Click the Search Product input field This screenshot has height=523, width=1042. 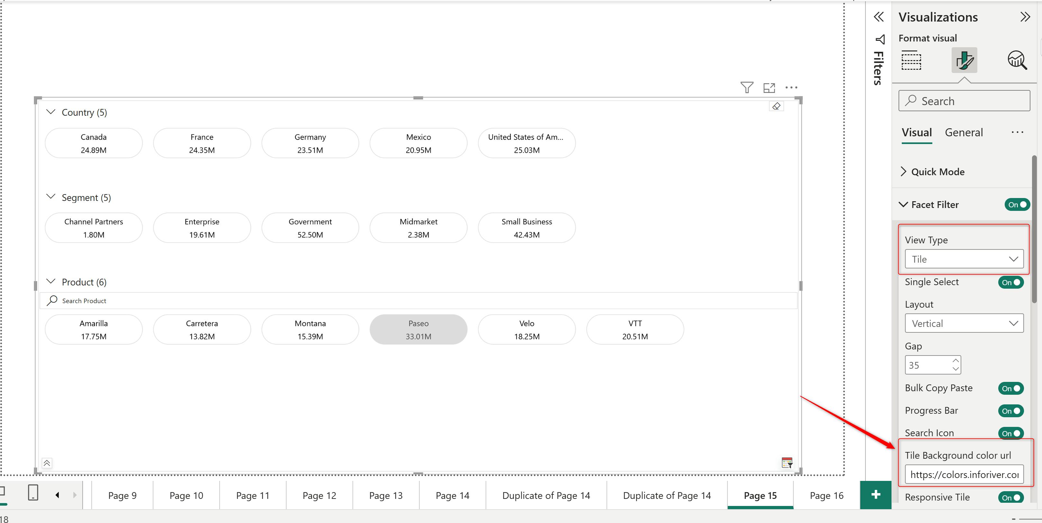pos(418,300)
